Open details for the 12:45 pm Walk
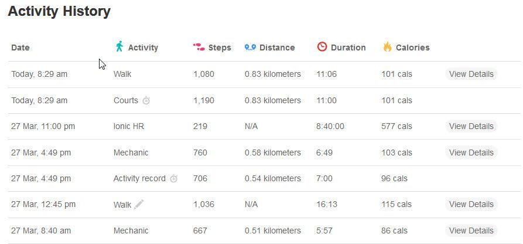523x244 pixels. point(471,204)
